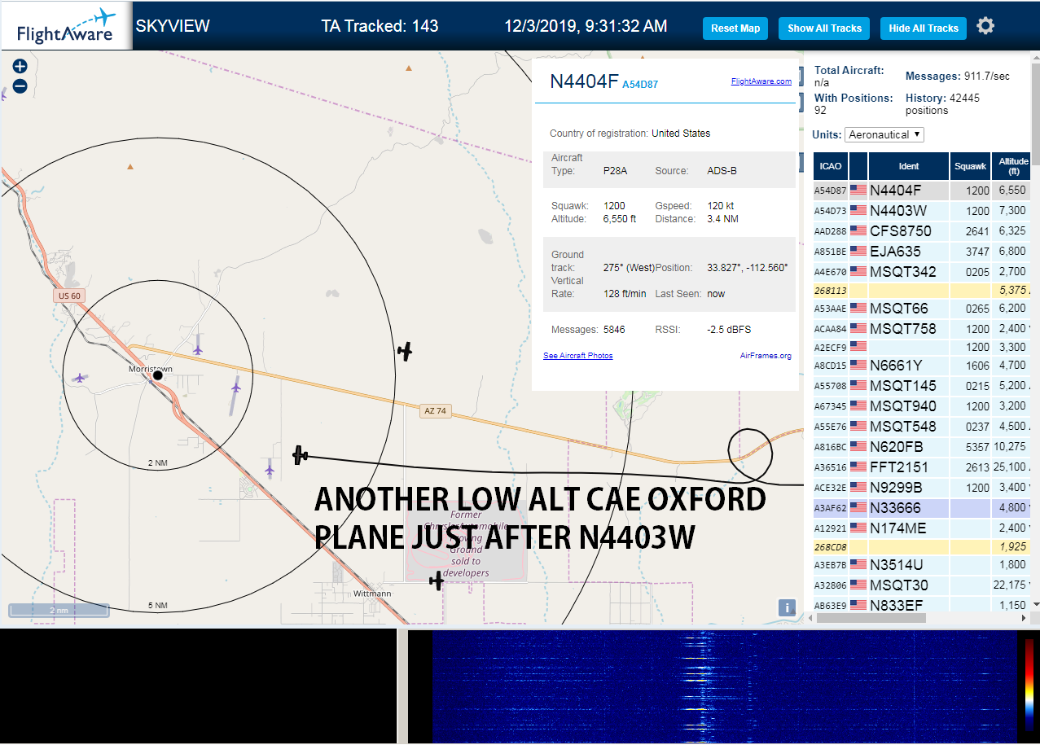Click the N4404F title in info panel
1040x745 pixels.
[x=584, y=81]
